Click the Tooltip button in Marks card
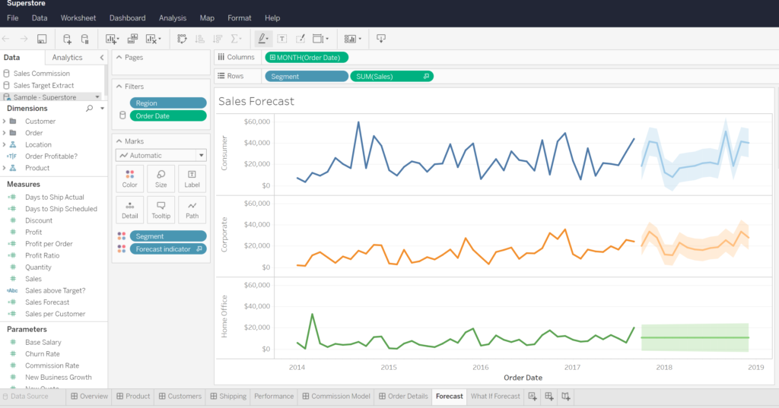 point(161,210)
